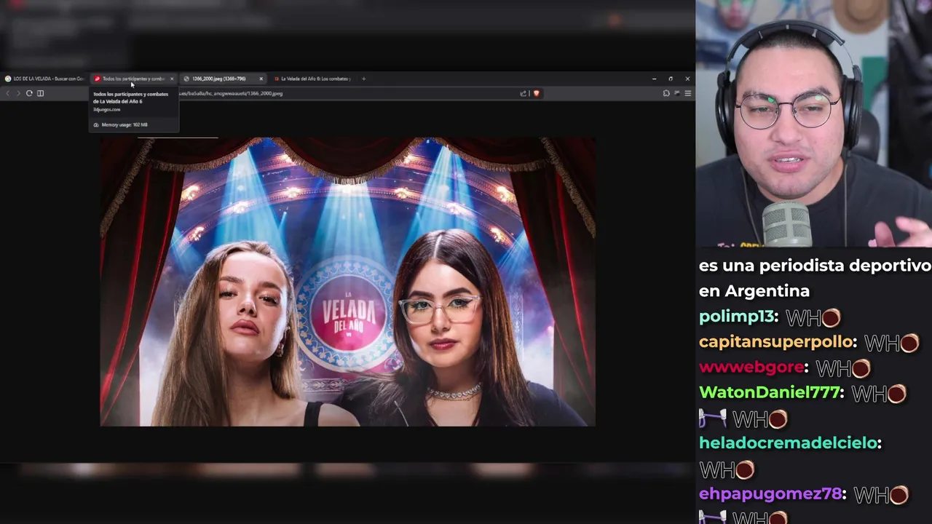
Task: Open the browser hamburger menu
Action: [x=687, y=93]
